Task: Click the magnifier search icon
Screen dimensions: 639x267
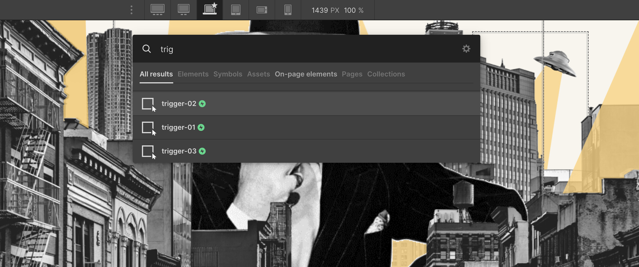Action: pos(147,49)
